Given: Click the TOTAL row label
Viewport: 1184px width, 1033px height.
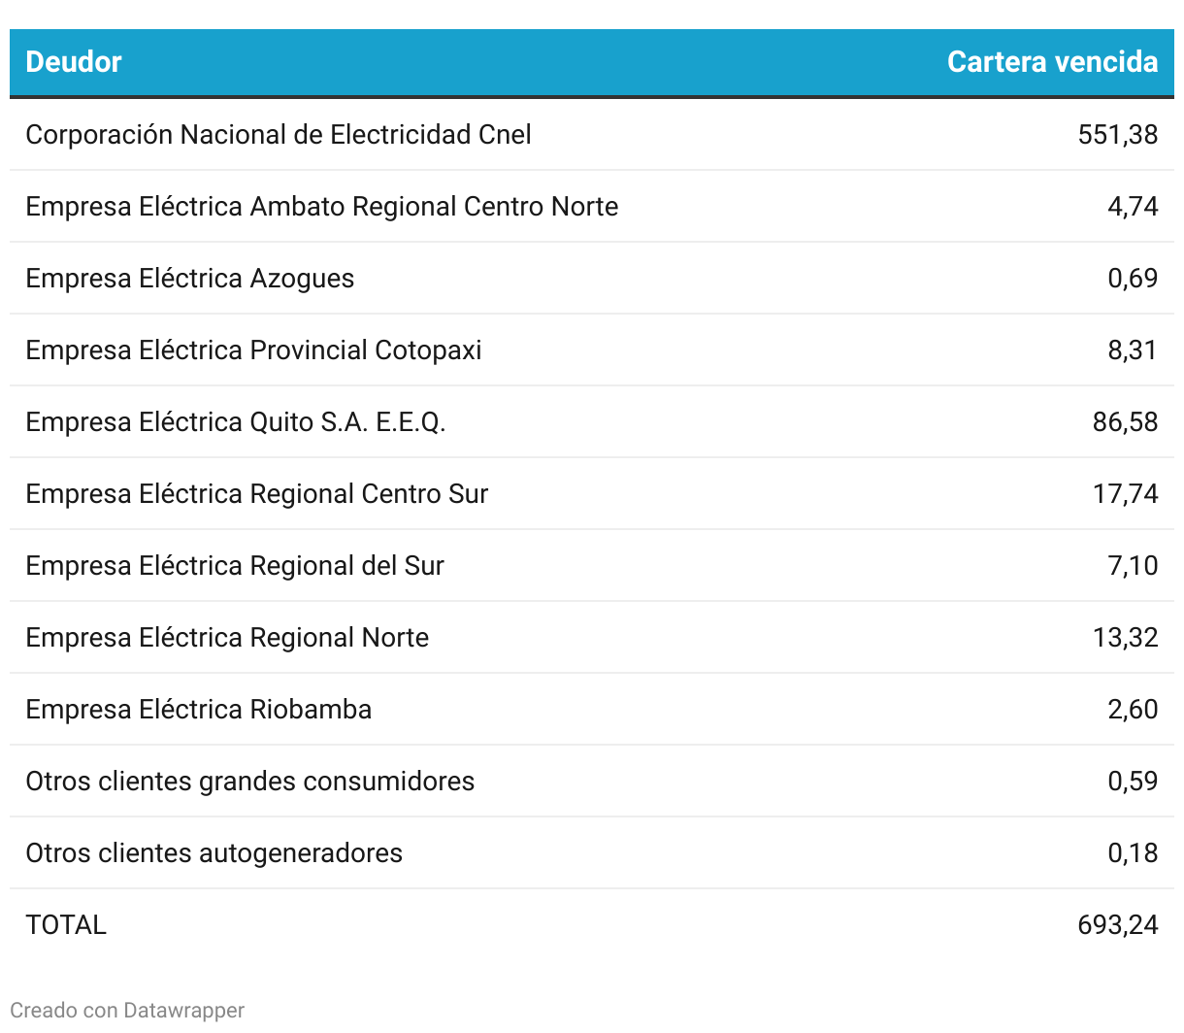Looking at the screenshot, I should 66,925.
